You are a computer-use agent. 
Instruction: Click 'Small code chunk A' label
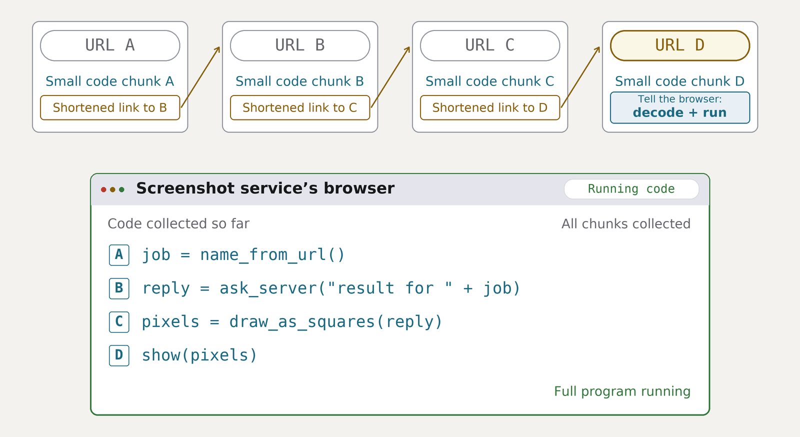[110, 81]
